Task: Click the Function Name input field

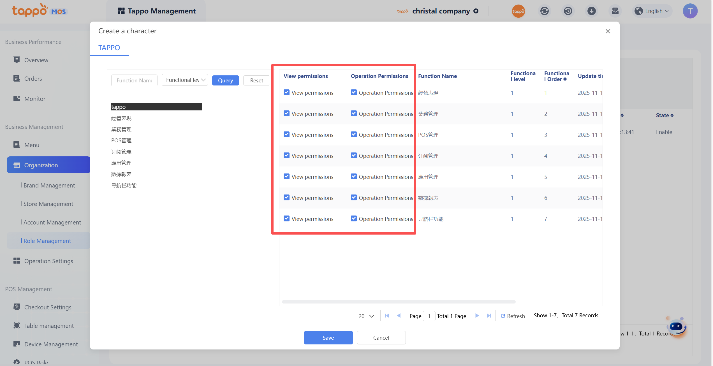Action: (134, 80)
